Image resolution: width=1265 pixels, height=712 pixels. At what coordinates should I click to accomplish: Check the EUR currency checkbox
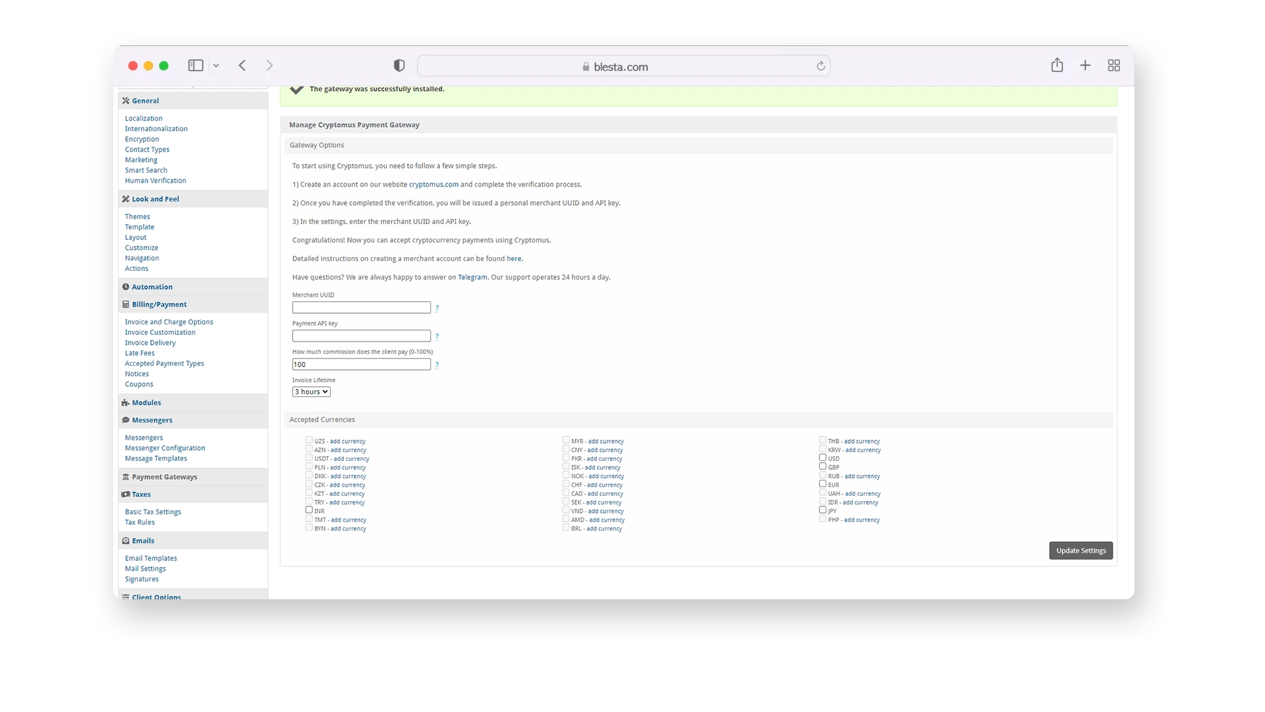(x=823, y=484)
